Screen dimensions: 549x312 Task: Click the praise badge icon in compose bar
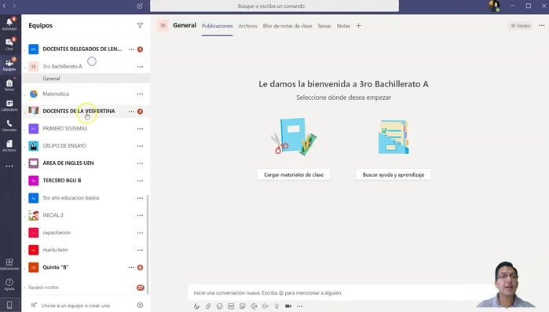click(x=276, y=306)
